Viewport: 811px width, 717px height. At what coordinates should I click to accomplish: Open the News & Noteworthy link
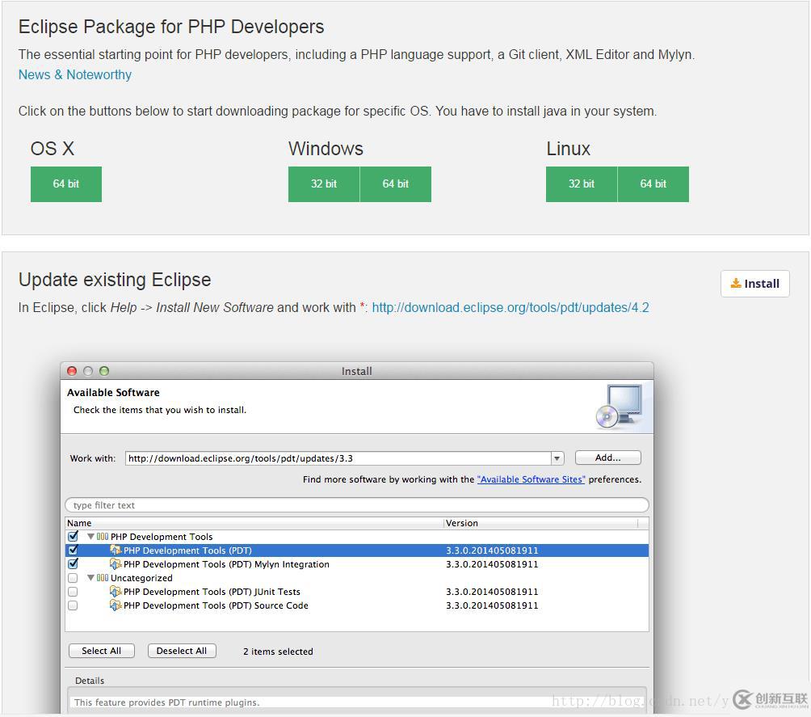(x=75, y=74)
